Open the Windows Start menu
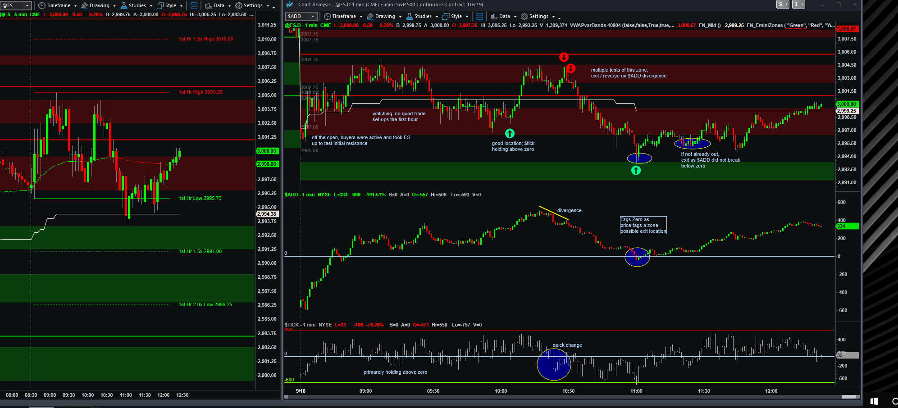The width and height of the screenshot is (898, 408). pos(874,401)
